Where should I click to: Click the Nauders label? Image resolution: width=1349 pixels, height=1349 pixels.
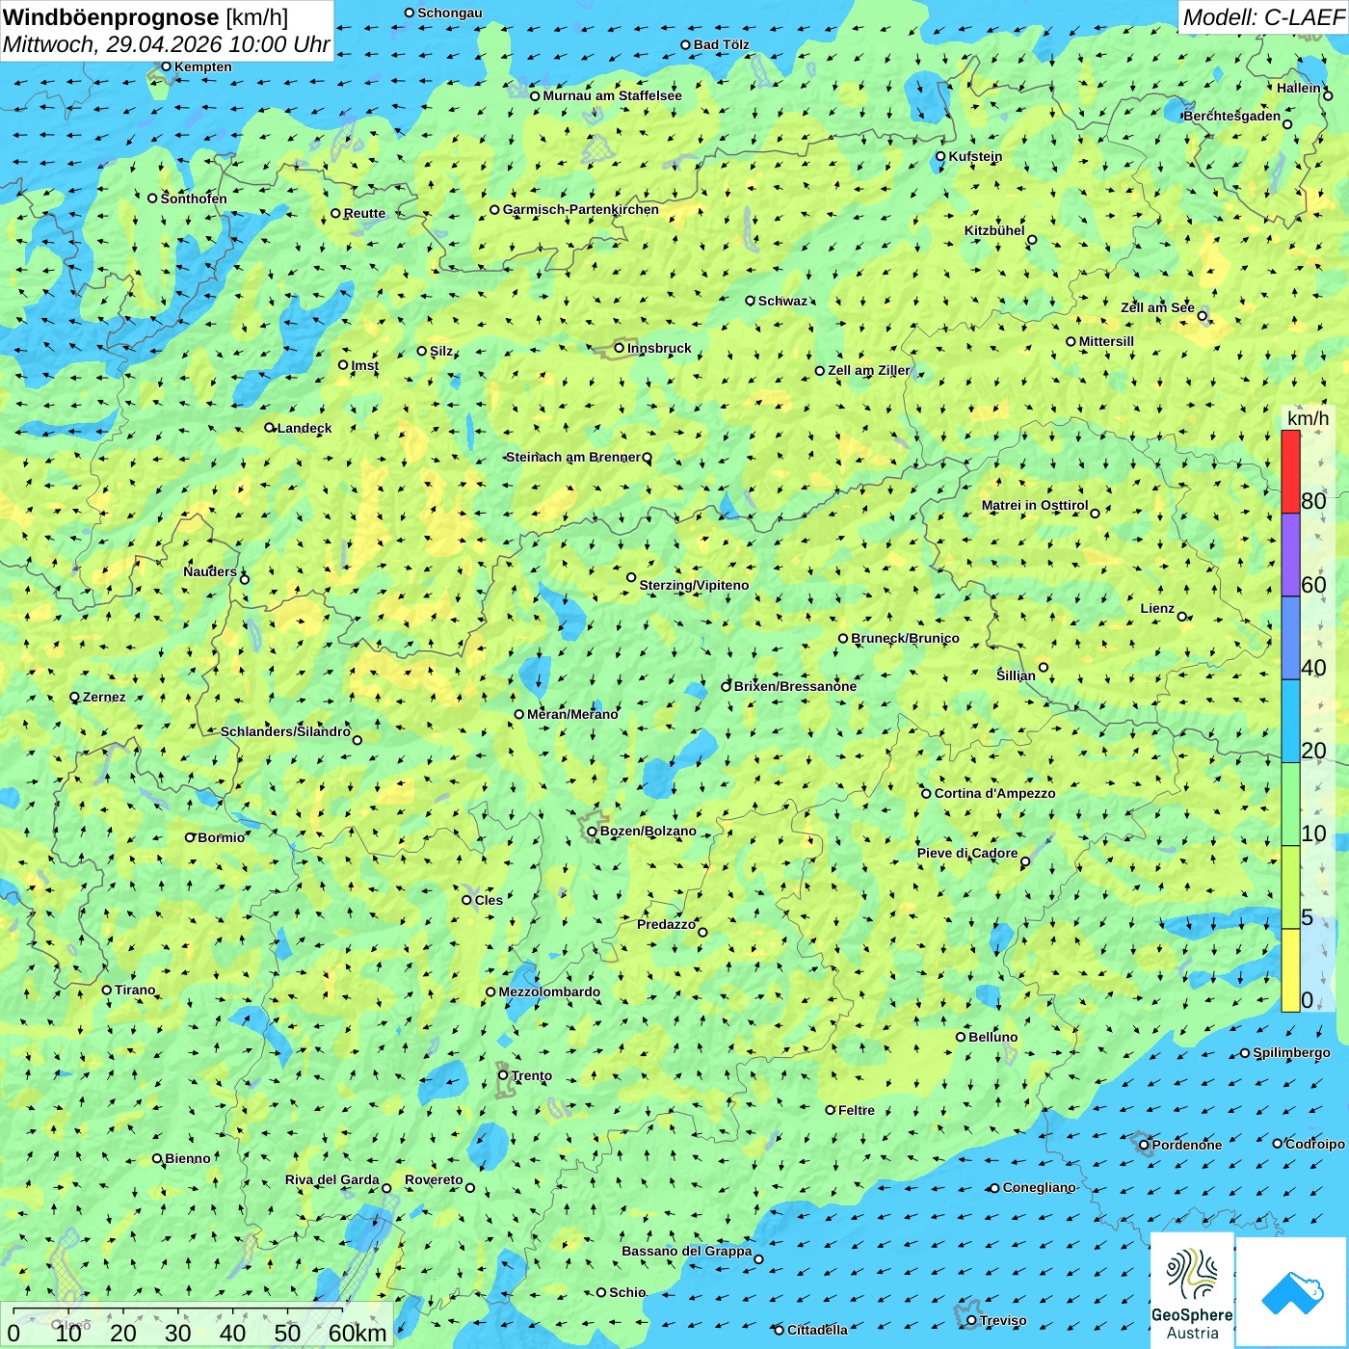tap(210, 571)
